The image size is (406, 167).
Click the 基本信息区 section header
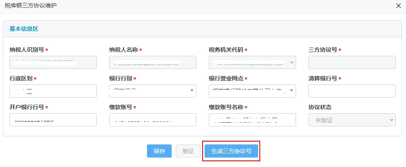point(24,29)
